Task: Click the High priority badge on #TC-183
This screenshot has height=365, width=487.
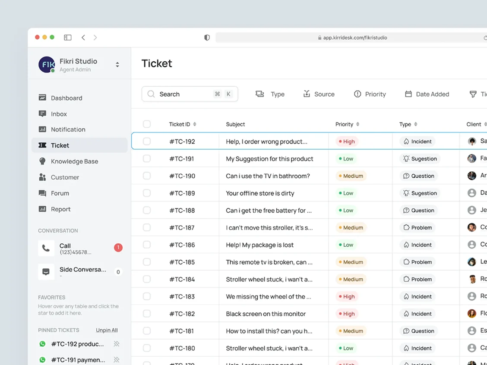Action: (347, 296)
